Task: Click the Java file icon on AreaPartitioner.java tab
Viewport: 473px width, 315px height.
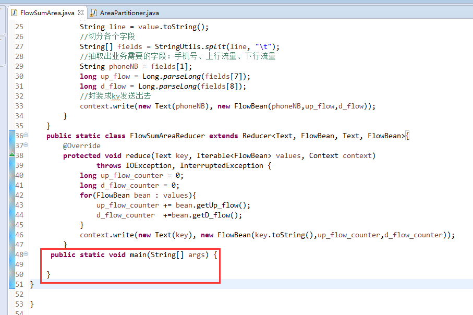Action: coord(94,13)
